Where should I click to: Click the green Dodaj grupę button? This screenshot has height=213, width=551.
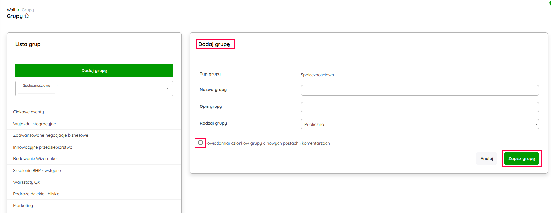[x=94, y=70]
